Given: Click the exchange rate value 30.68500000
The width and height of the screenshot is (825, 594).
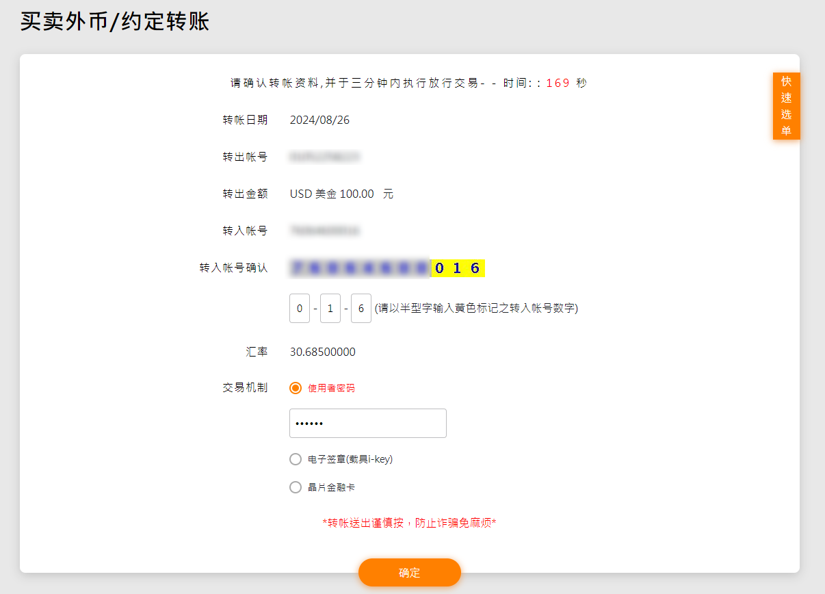Looking at the screenshot, I should pos(323,352).
